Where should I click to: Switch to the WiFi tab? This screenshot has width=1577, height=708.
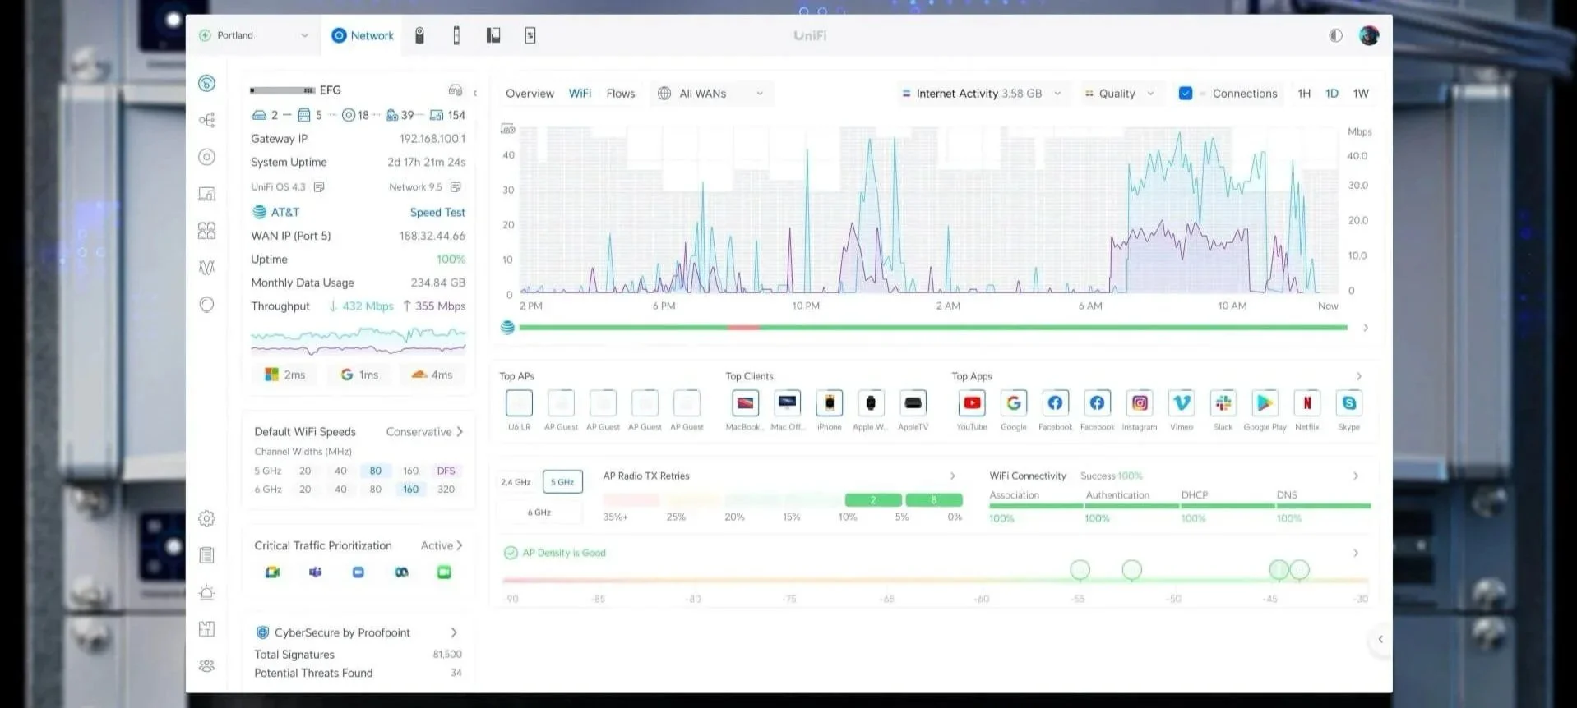(x=580, y=94)
